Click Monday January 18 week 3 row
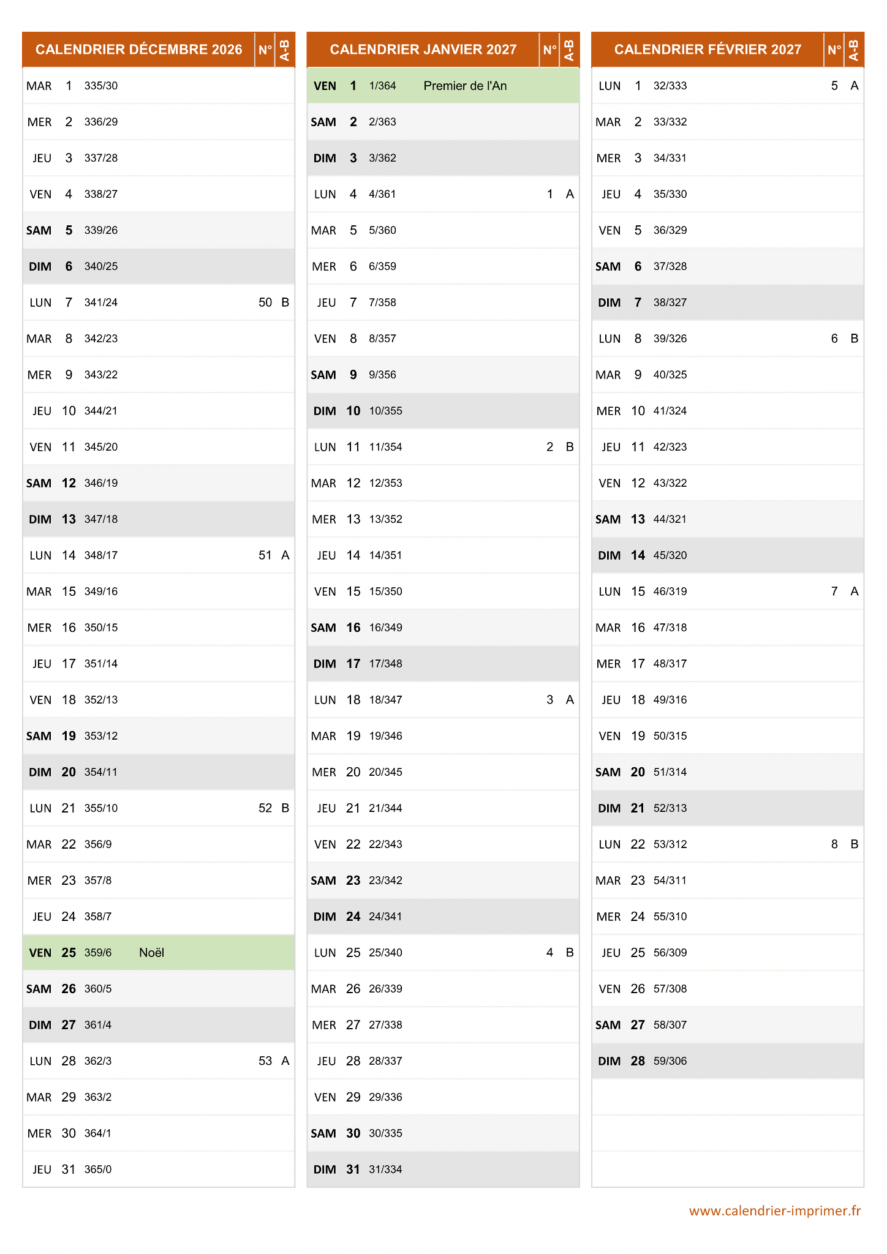 (443, 700)
